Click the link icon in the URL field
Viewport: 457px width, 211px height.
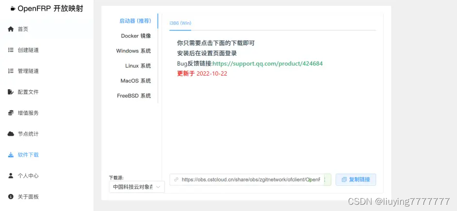coord(176,179)
